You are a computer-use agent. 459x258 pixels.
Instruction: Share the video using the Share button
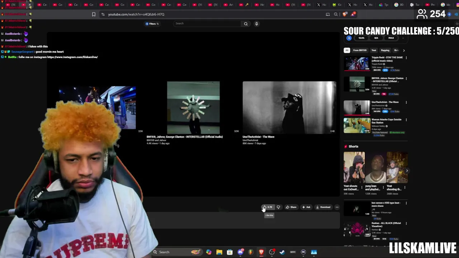click(291, 207)
